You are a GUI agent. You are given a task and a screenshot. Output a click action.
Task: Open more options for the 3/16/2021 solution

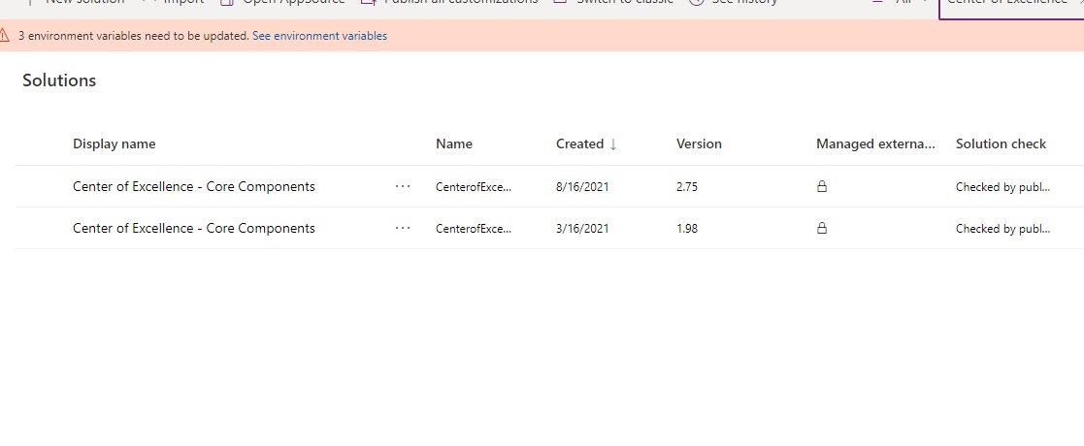click(403, 228)
